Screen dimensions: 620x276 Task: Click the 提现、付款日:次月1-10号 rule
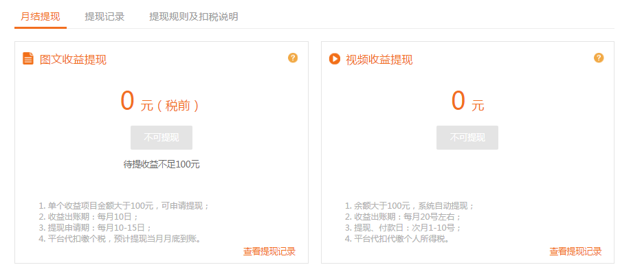point(403,227)
